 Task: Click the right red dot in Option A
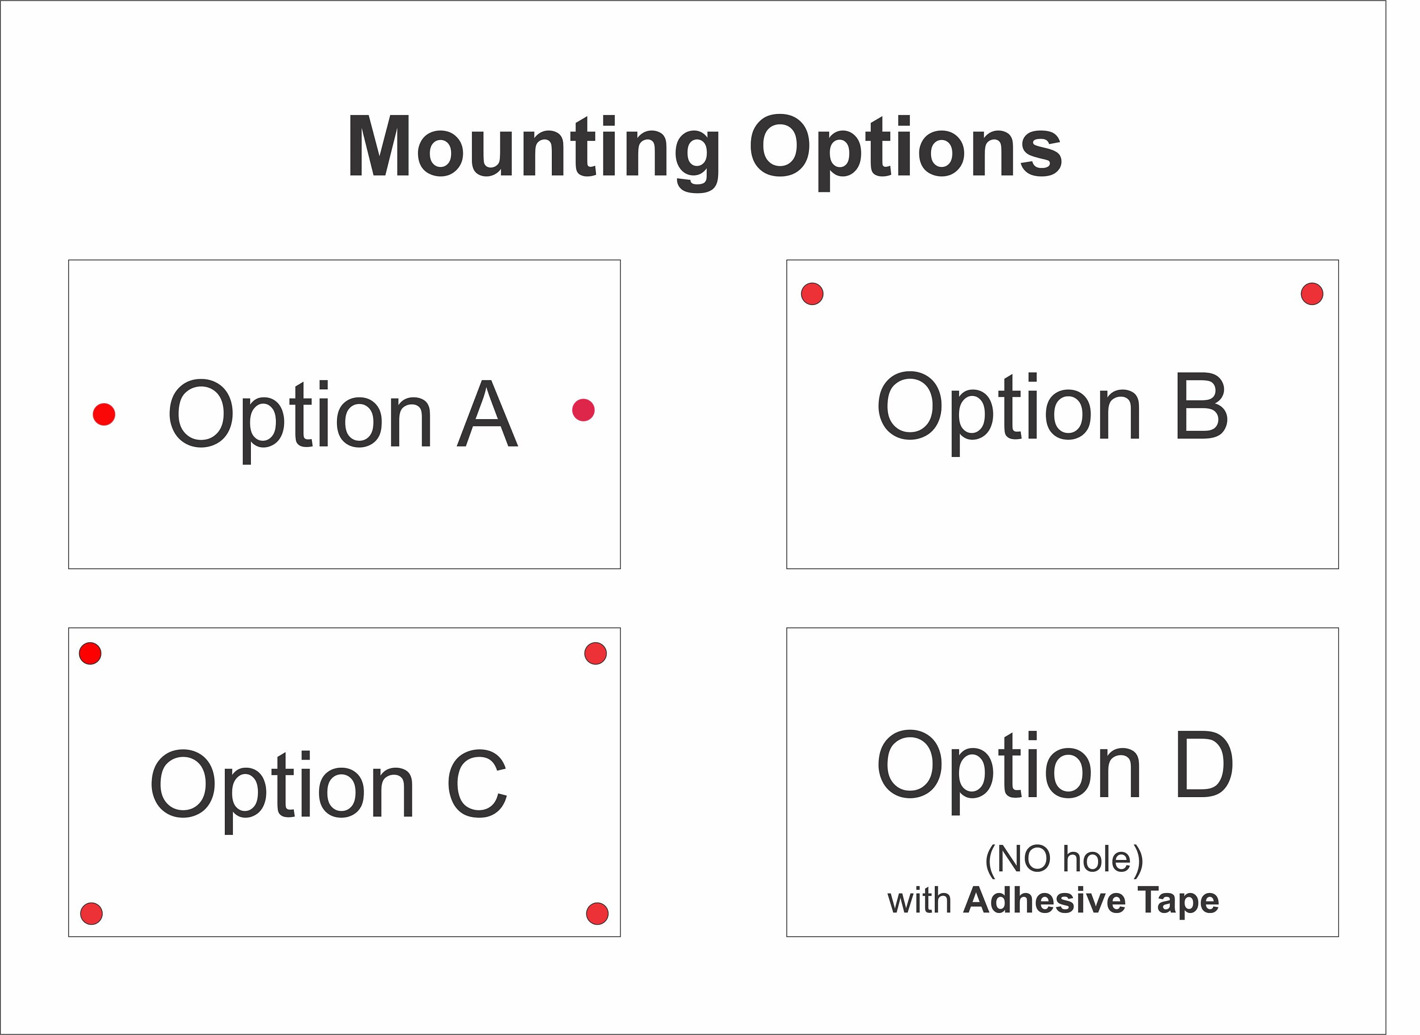point(583,410)
